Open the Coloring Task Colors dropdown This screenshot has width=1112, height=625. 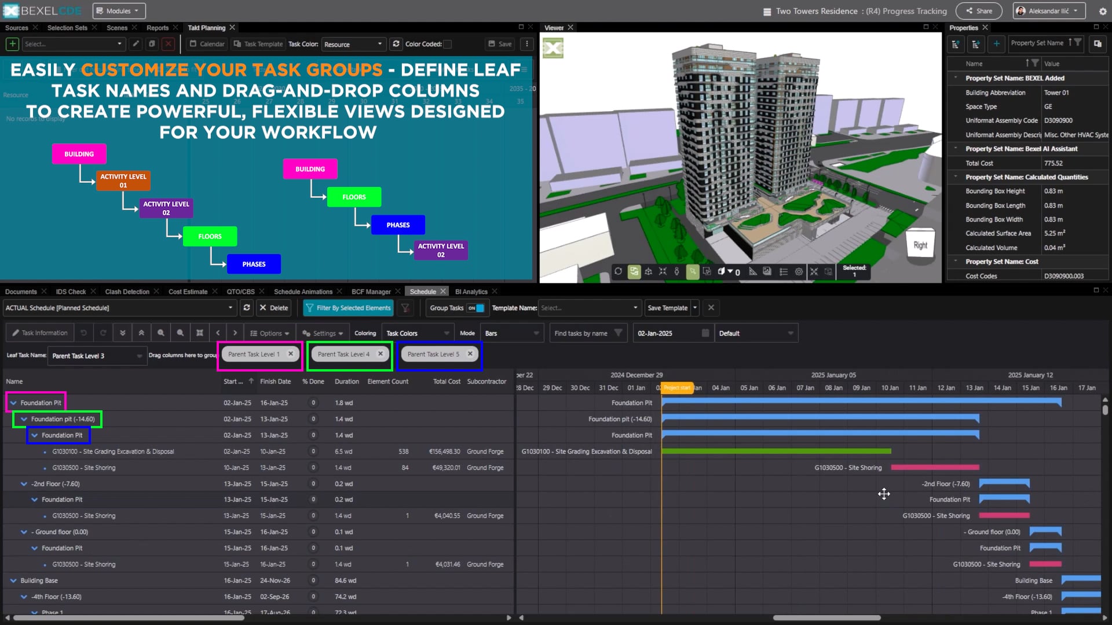point(418,333)
